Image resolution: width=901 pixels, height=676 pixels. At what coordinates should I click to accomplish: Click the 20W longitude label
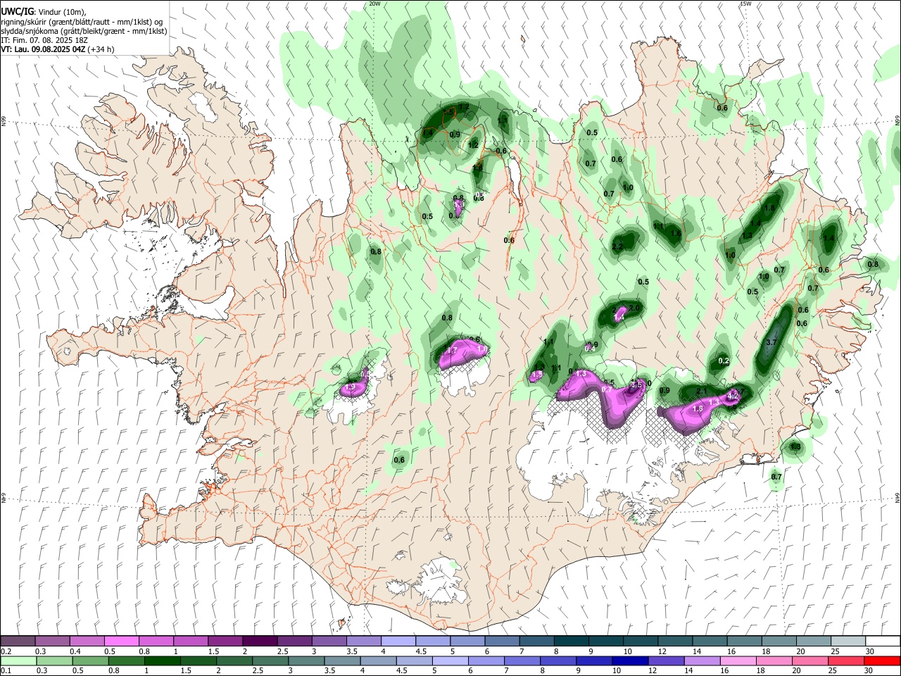pos(374,4)
